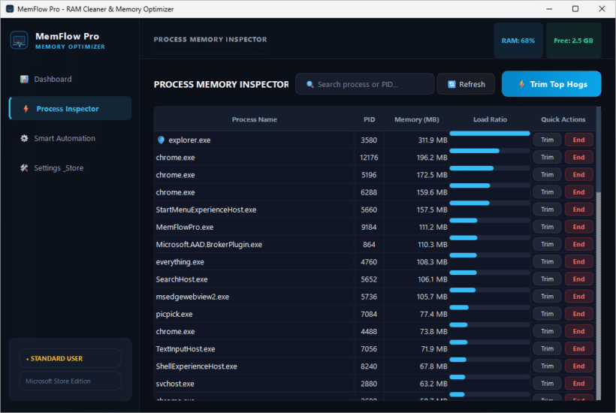The image size is (616, 413).
Task: Click the Load Ratio column header
Action: click(490, 119)
